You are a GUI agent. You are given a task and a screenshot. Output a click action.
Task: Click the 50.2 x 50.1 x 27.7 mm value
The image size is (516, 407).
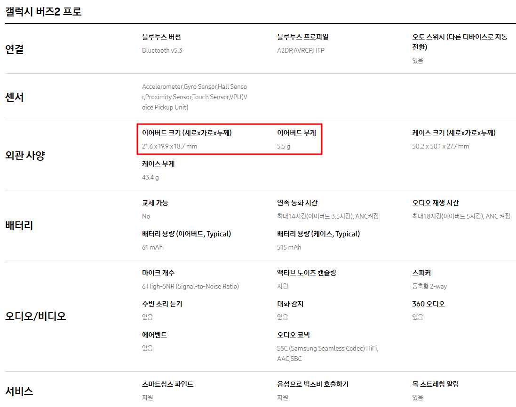(441, 146)
